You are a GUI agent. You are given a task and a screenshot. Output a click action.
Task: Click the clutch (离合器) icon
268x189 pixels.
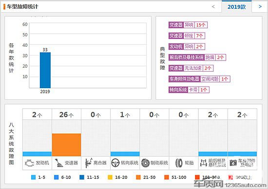coord(89,163)
